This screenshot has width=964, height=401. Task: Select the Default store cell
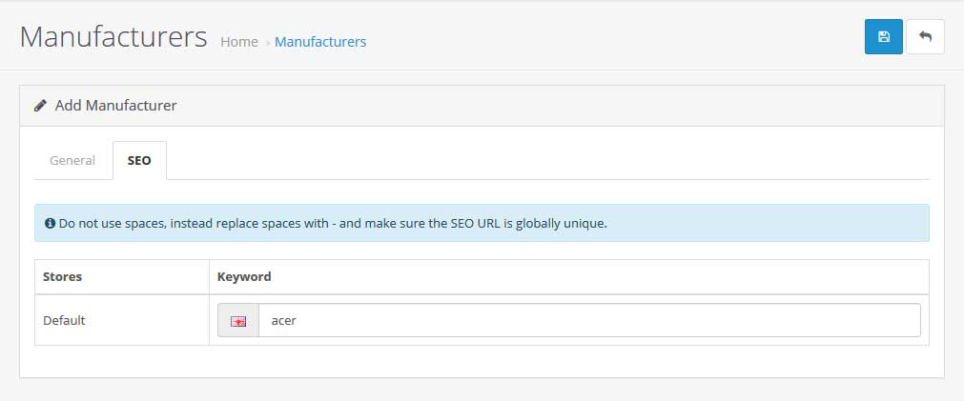click(122, 320)
